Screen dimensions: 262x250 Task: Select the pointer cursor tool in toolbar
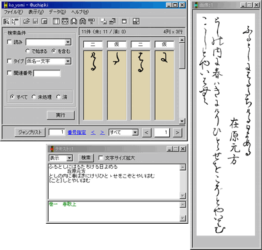pos(15,21)
